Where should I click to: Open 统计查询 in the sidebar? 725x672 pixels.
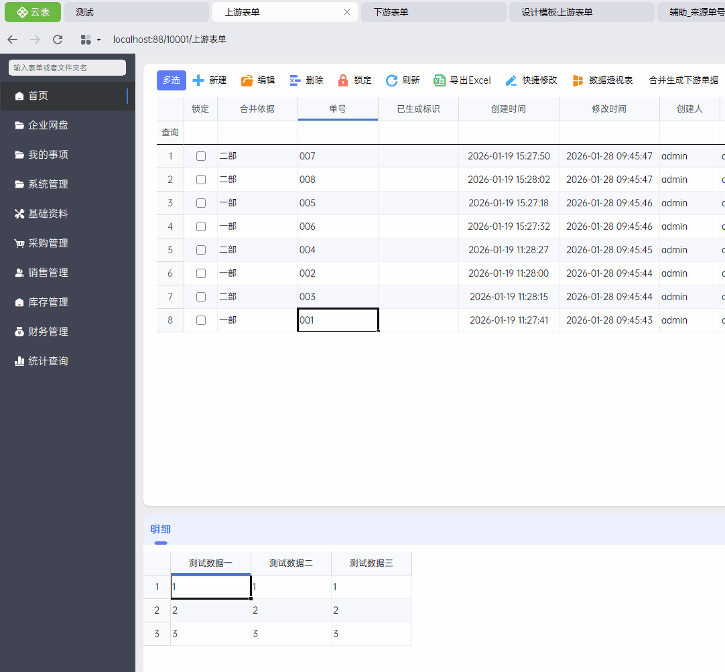pos(68,361)
